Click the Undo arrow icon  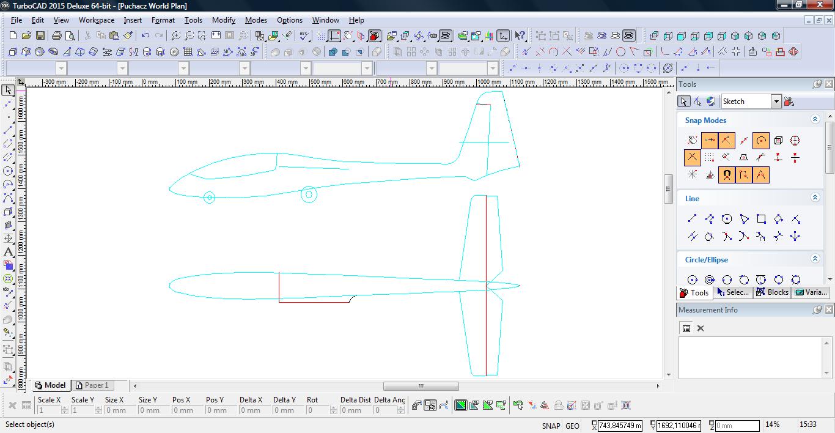(x=145, y=36)
